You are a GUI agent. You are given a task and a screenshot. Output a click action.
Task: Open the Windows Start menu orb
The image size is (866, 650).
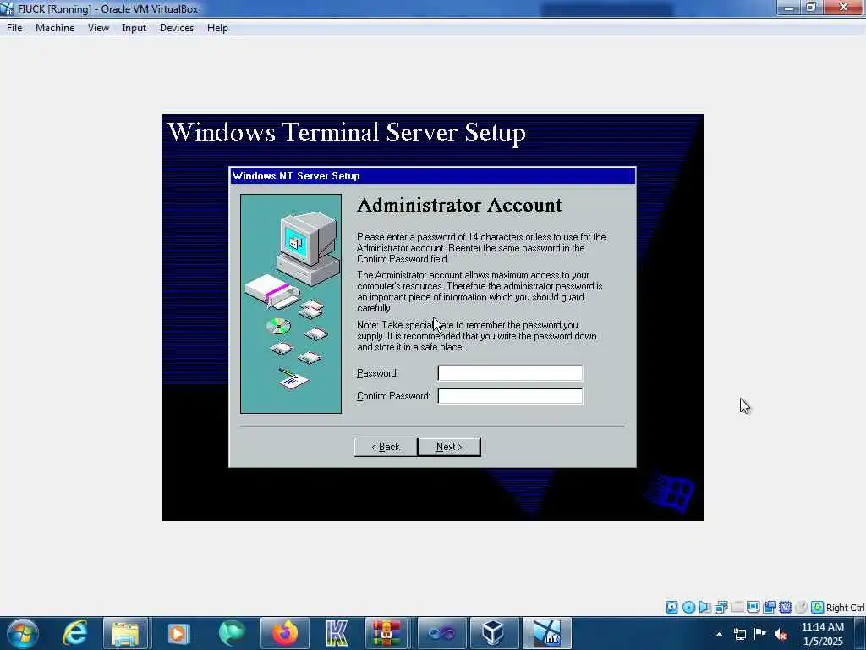[22, 633]
